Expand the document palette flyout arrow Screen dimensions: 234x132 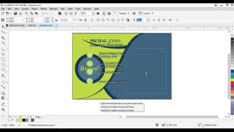(8, 120)
